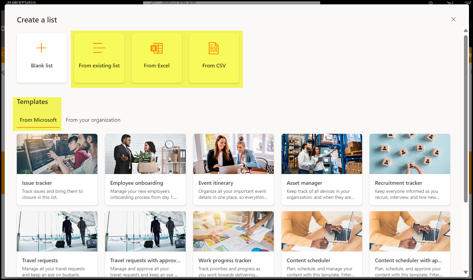Click the From Excel card label

157,66
